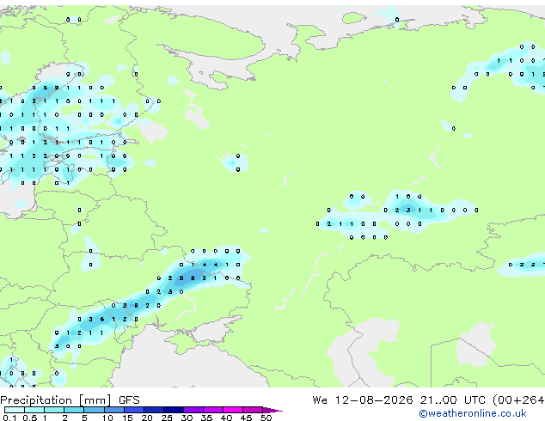Click the 20–25 mm legend color swatch
The height and width of the screenshot is (421, 545).
(154, 410)
